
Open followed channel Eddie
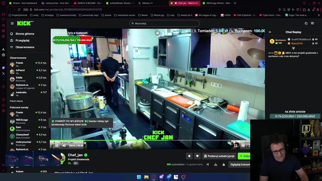(28, 79)
